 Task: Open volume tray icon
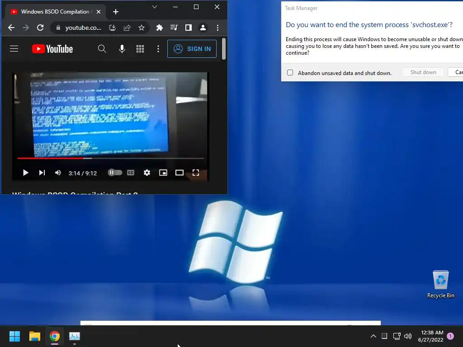click(408, 336)
